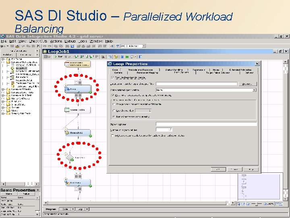Click the green lines icon in LoopJob1 toolbar
Image resolution: width=290 pixels, height=218 pixels.
pyautogui.click(x=127, y=57)
